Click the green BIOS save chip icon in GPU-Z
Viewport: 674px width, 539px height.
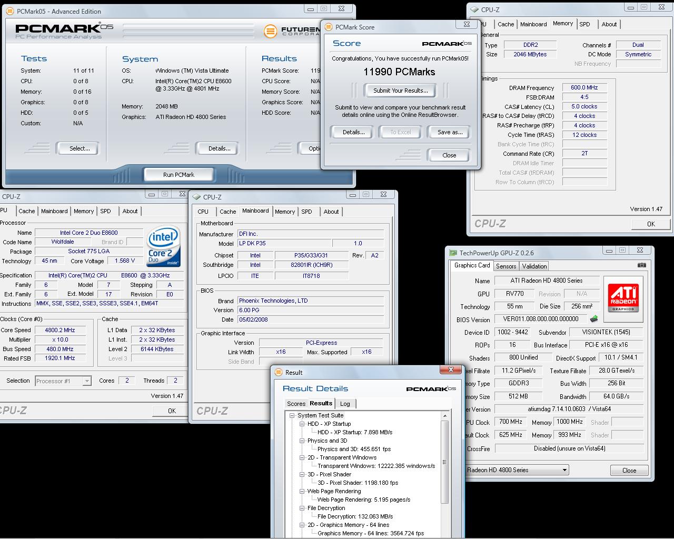click(594, 319)
